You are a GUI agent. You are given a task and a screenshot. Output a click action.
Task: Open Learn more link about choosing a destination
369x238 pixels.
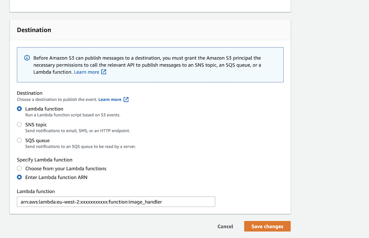pos(110,100)
